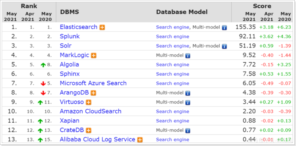Click the orange plus icon beside Alibaba Cloud Log Service
296x146 pixels.
140,140
